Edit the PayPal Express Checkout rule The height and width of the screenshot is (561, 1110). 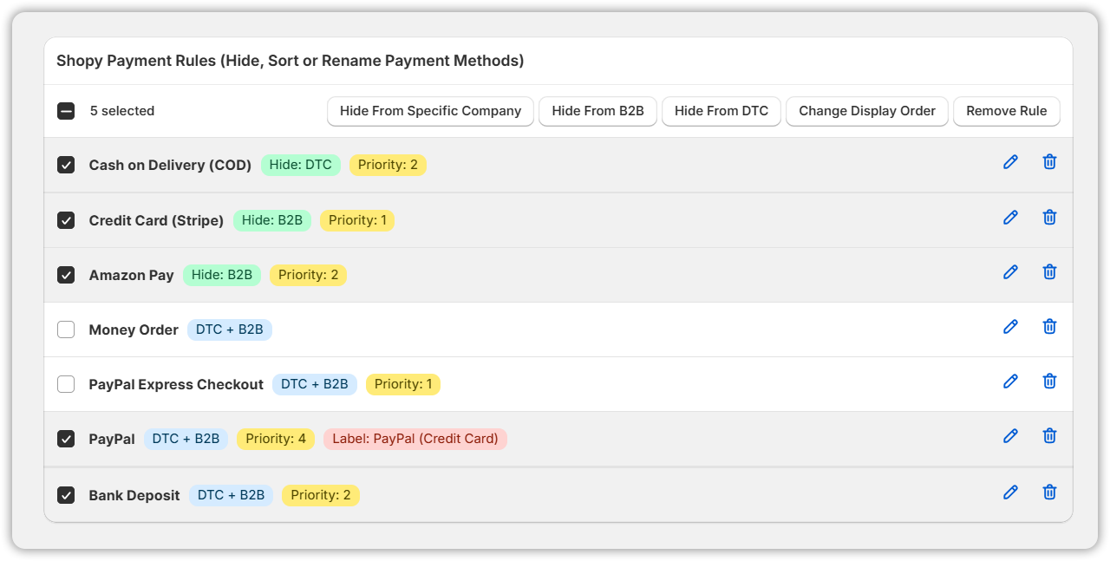coord(1010,381)
